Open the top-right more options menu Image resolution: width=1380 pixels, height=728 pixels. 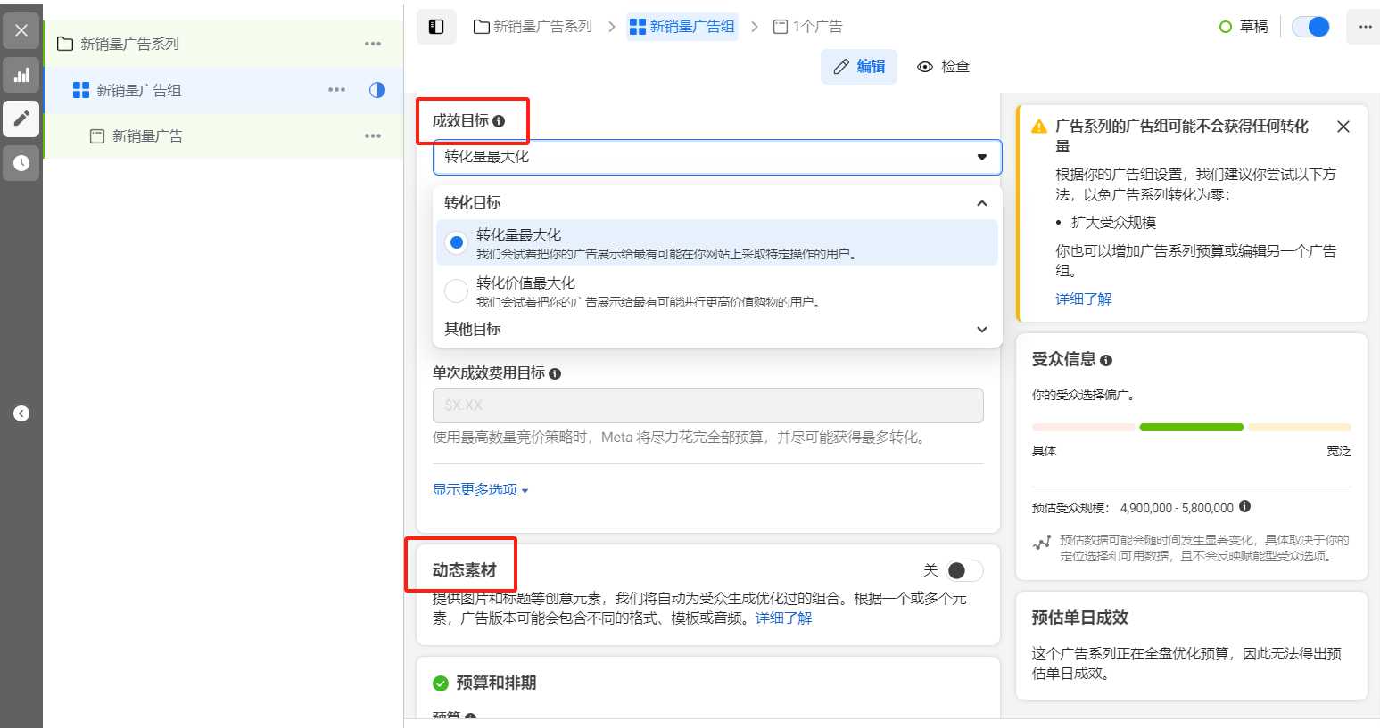tap(1365, 27)
